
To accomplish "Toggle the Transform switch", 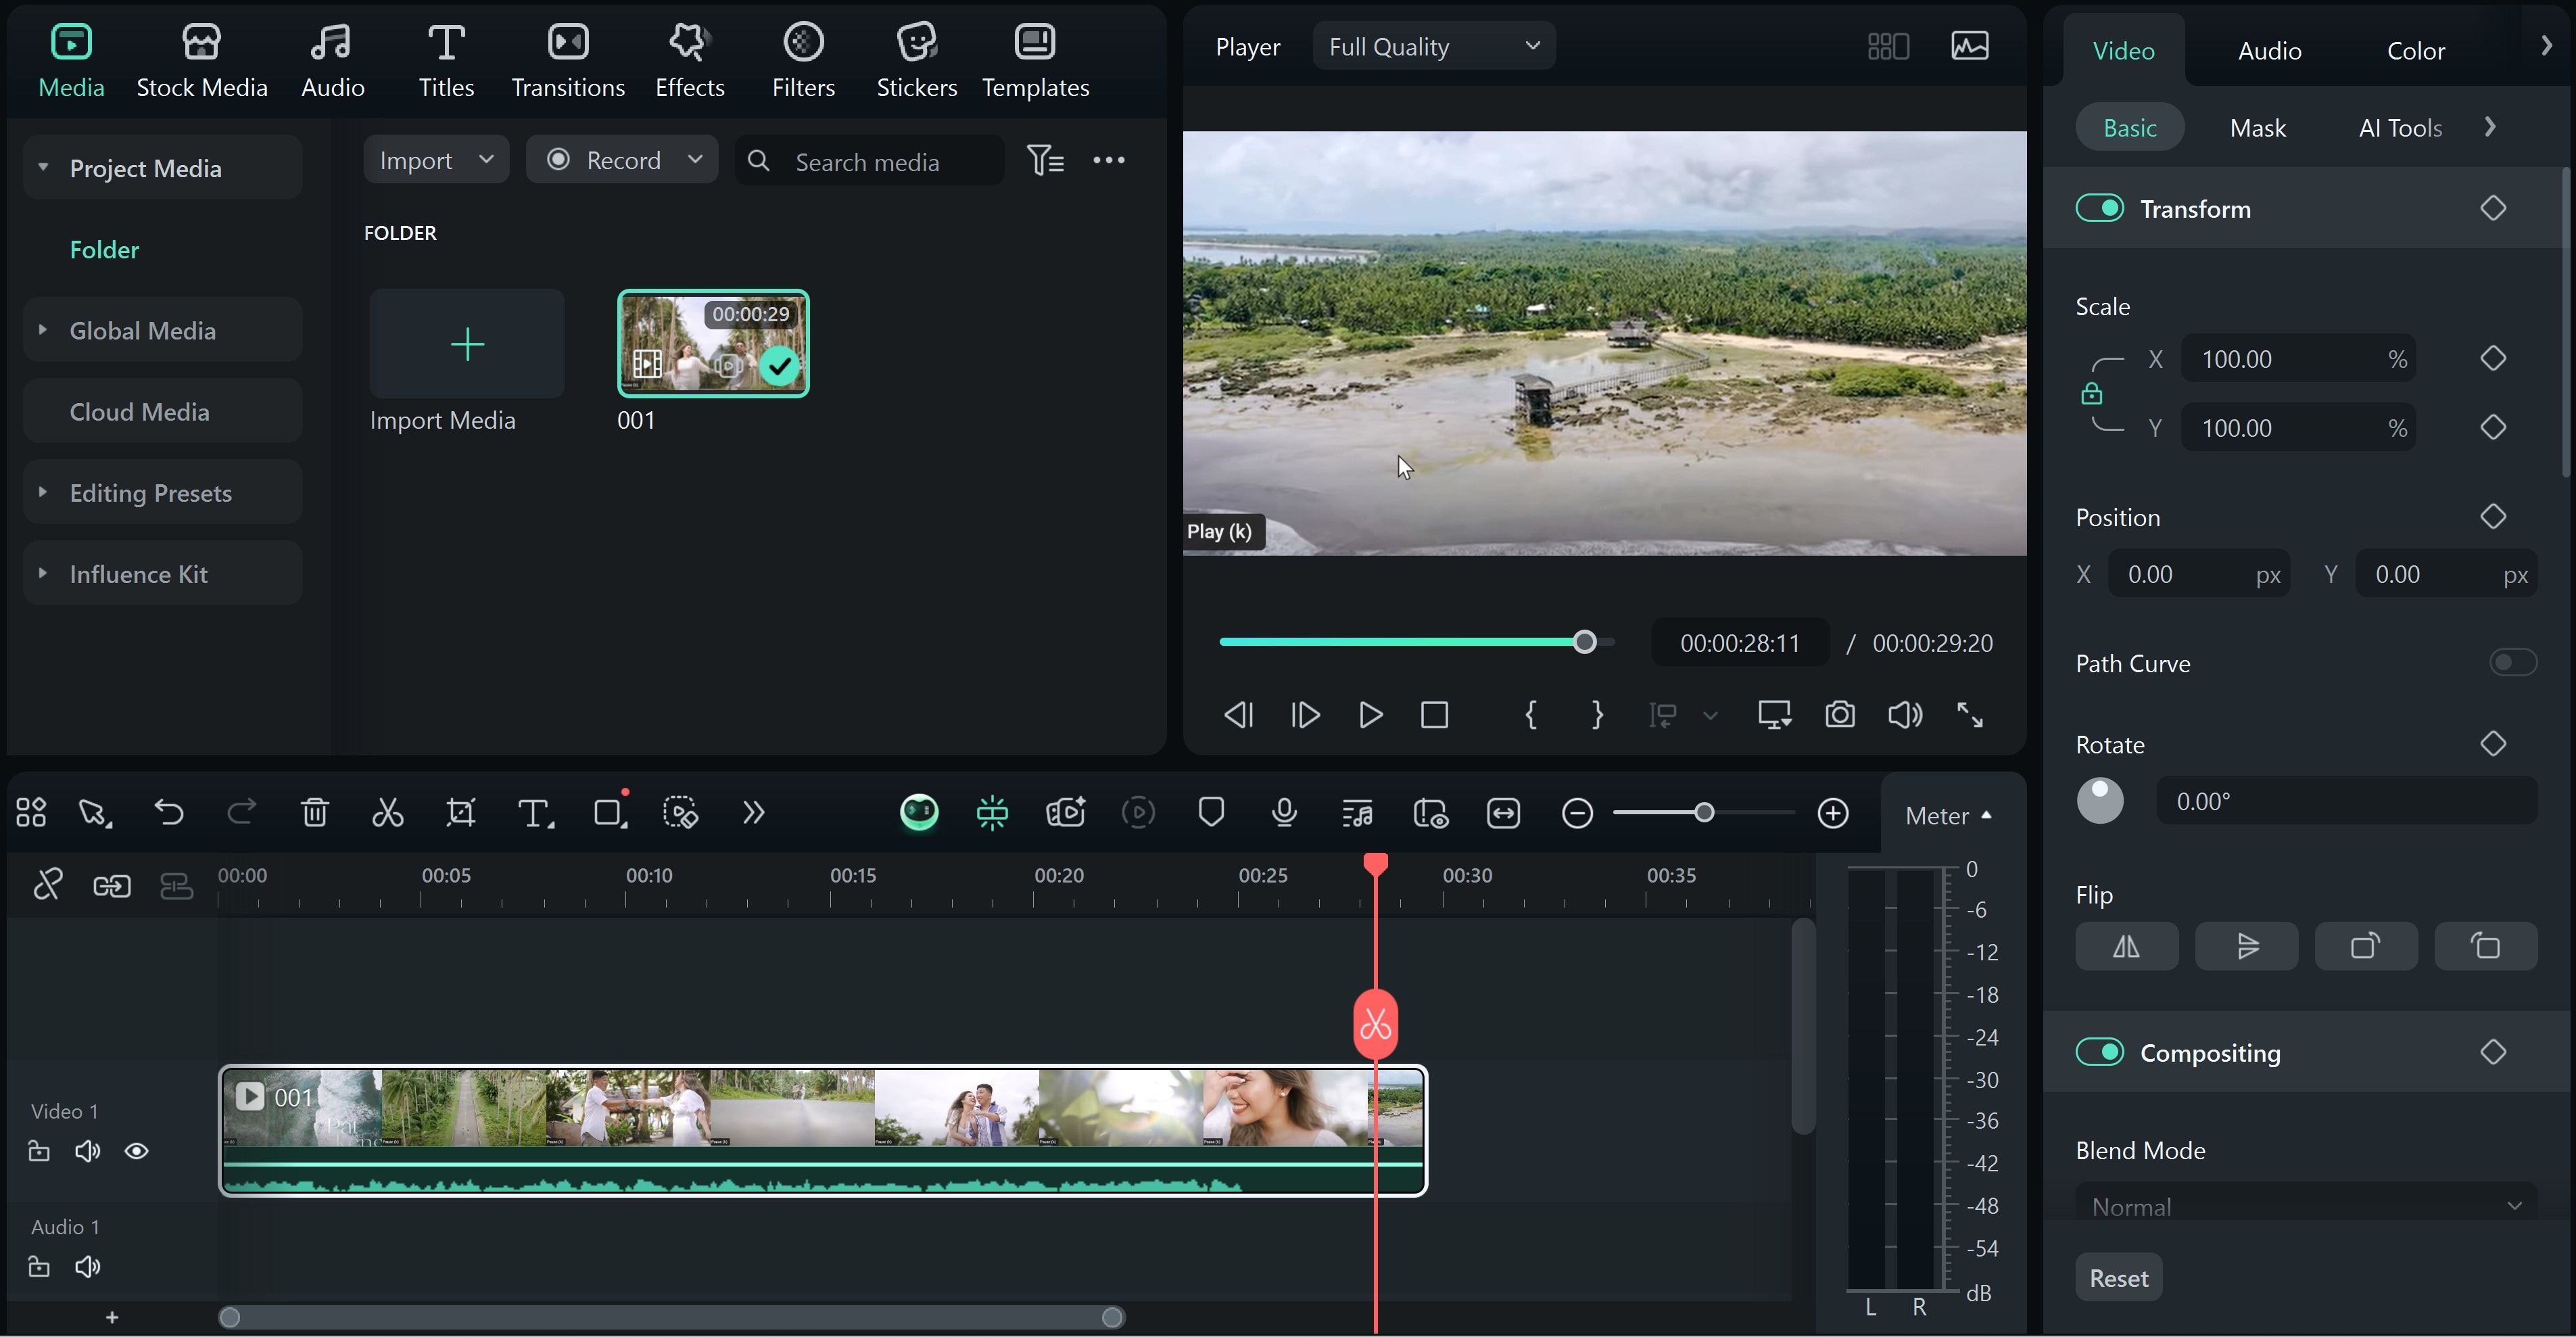I will (2099, 208).
